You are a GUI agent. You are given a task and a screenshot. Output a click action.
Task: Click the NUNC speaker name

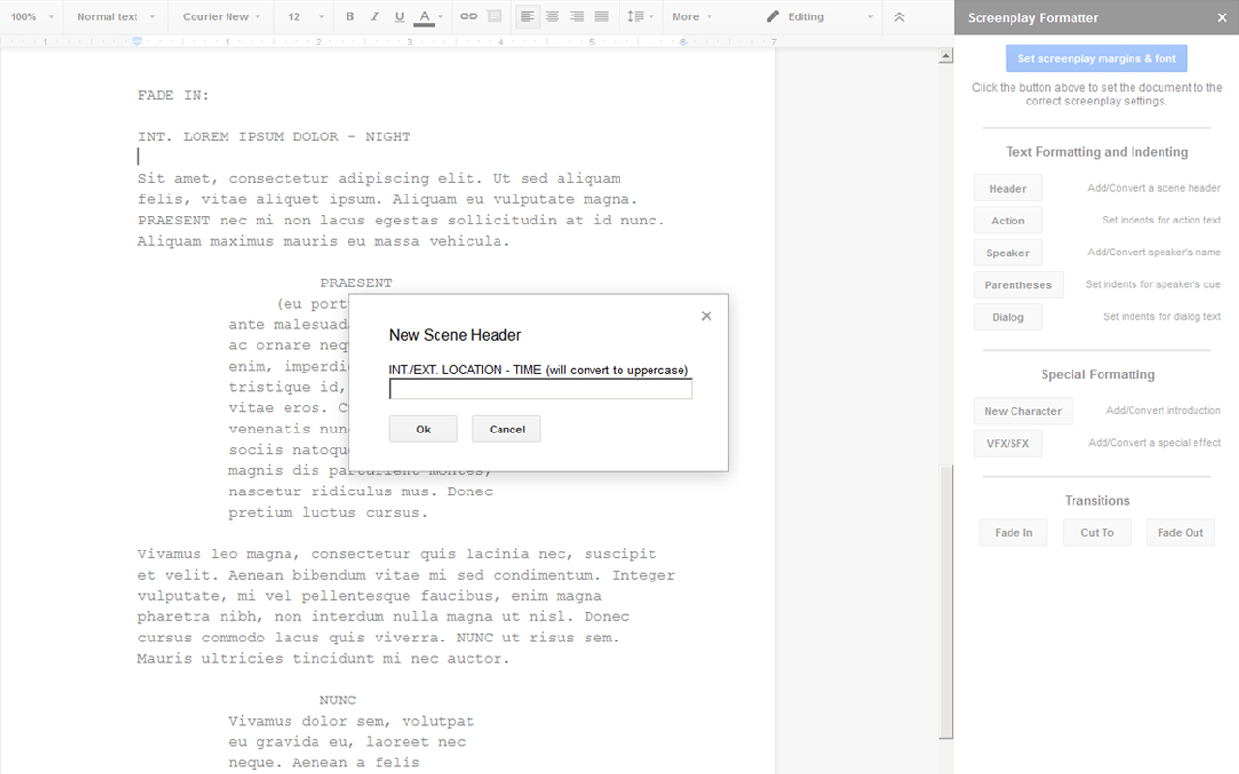click(x=338, y=700)
